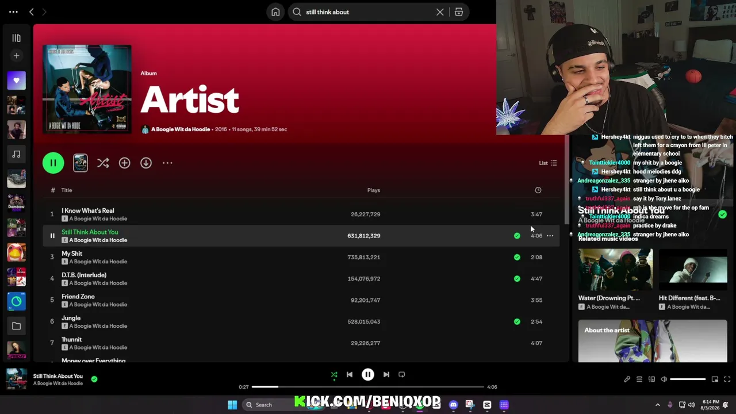Open the Hit Different music video
736x414 pixels.
coord(693,279)
